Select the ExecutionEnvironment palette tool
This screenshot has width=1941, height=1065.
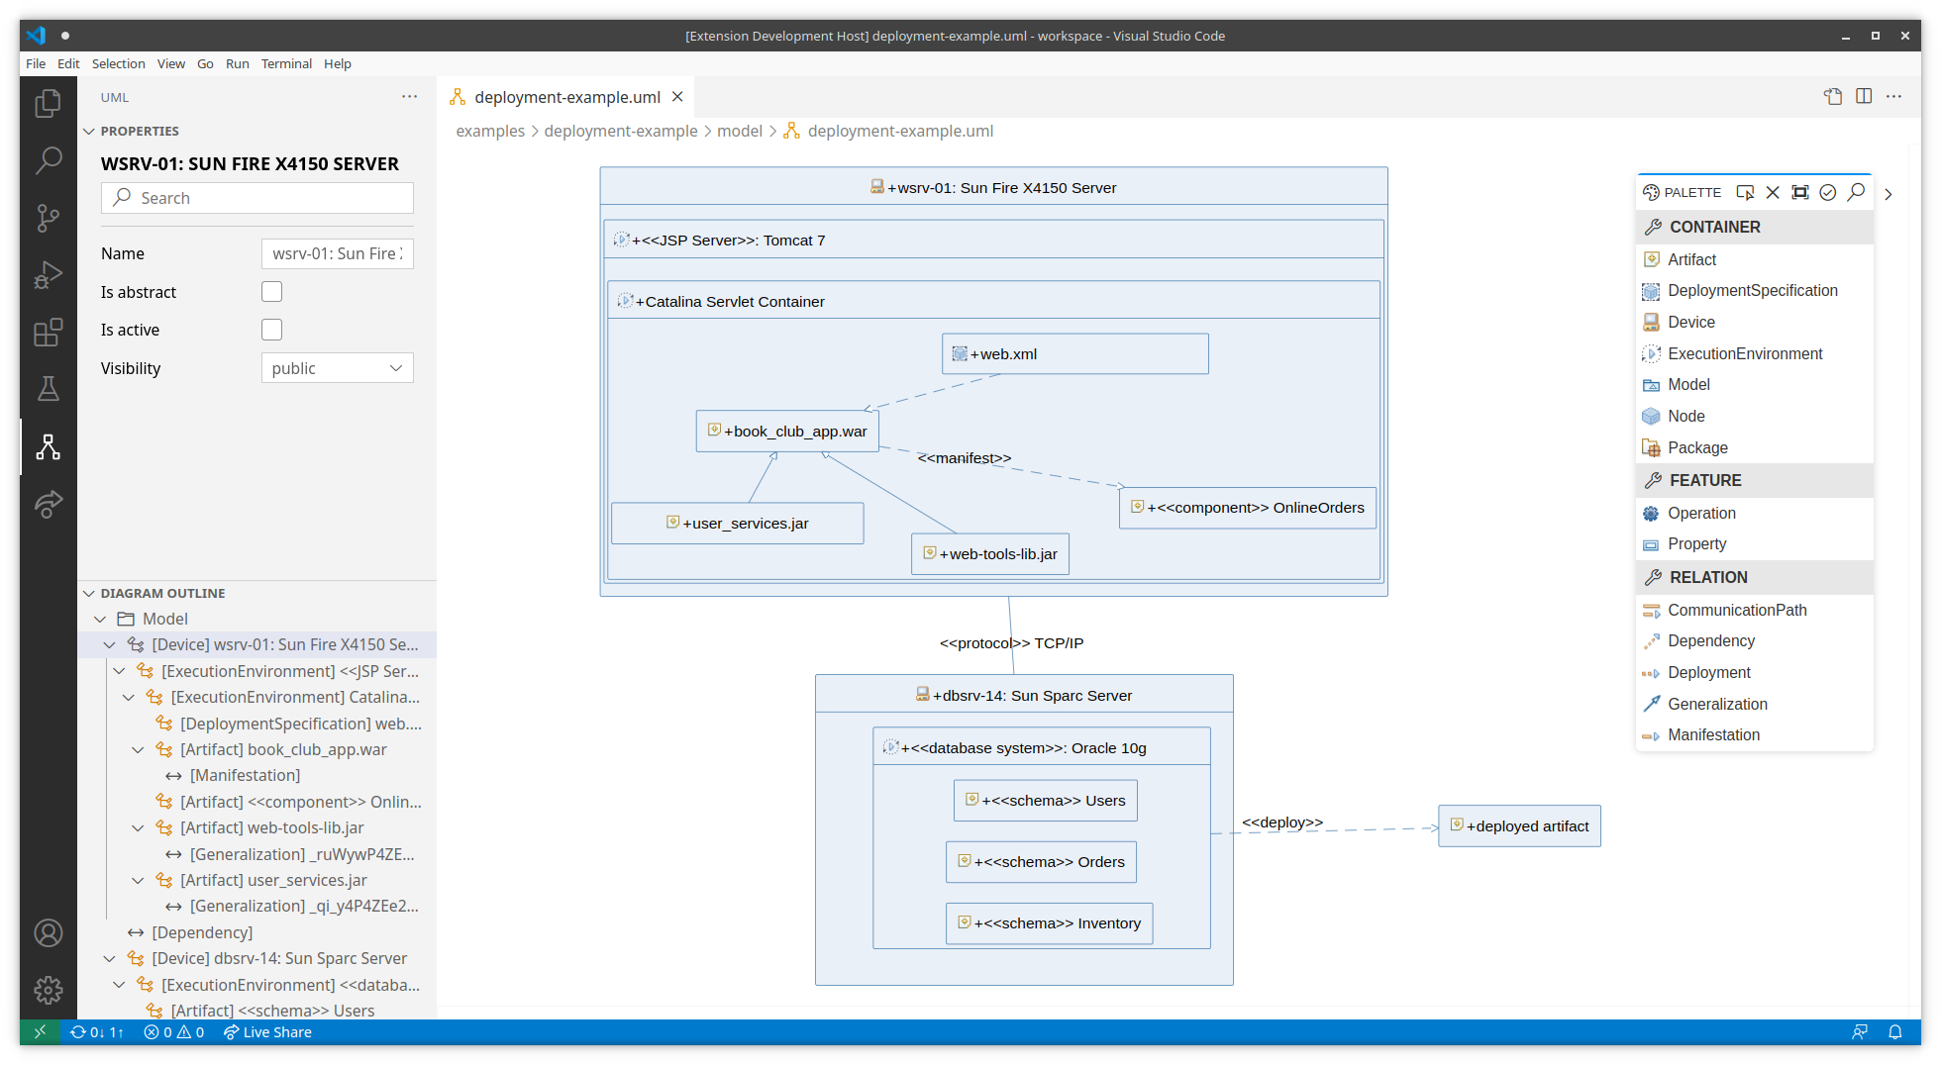click(1754, 353)
